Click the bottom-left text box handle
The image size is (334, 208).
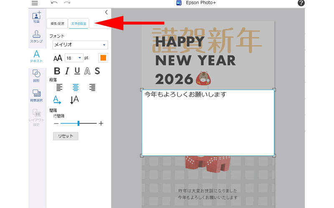(142, 156)
